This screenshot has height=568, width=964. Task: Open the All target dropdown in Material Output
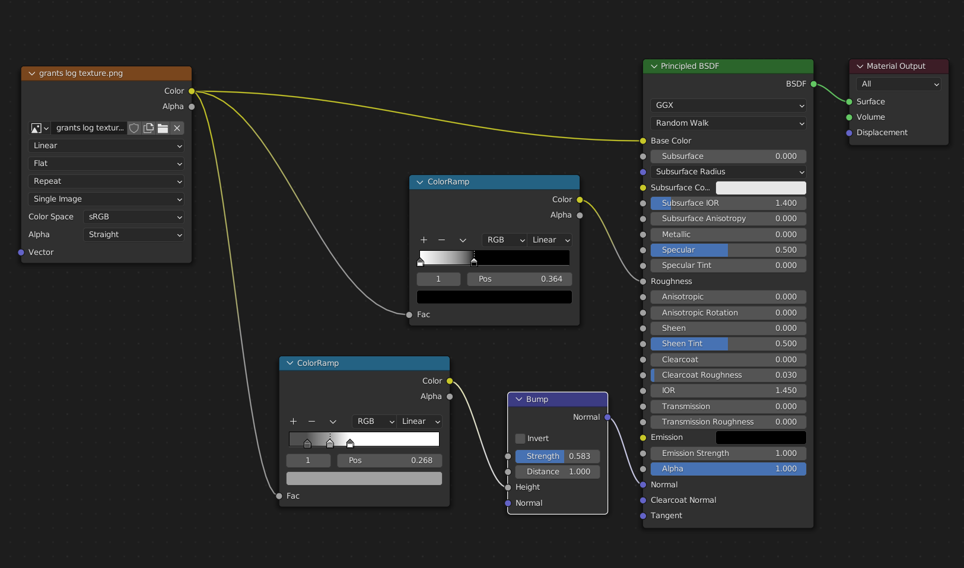[898, 84]
